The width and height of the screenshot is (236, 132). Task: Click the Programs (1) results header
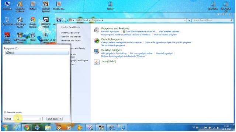(x=11, y=48)
